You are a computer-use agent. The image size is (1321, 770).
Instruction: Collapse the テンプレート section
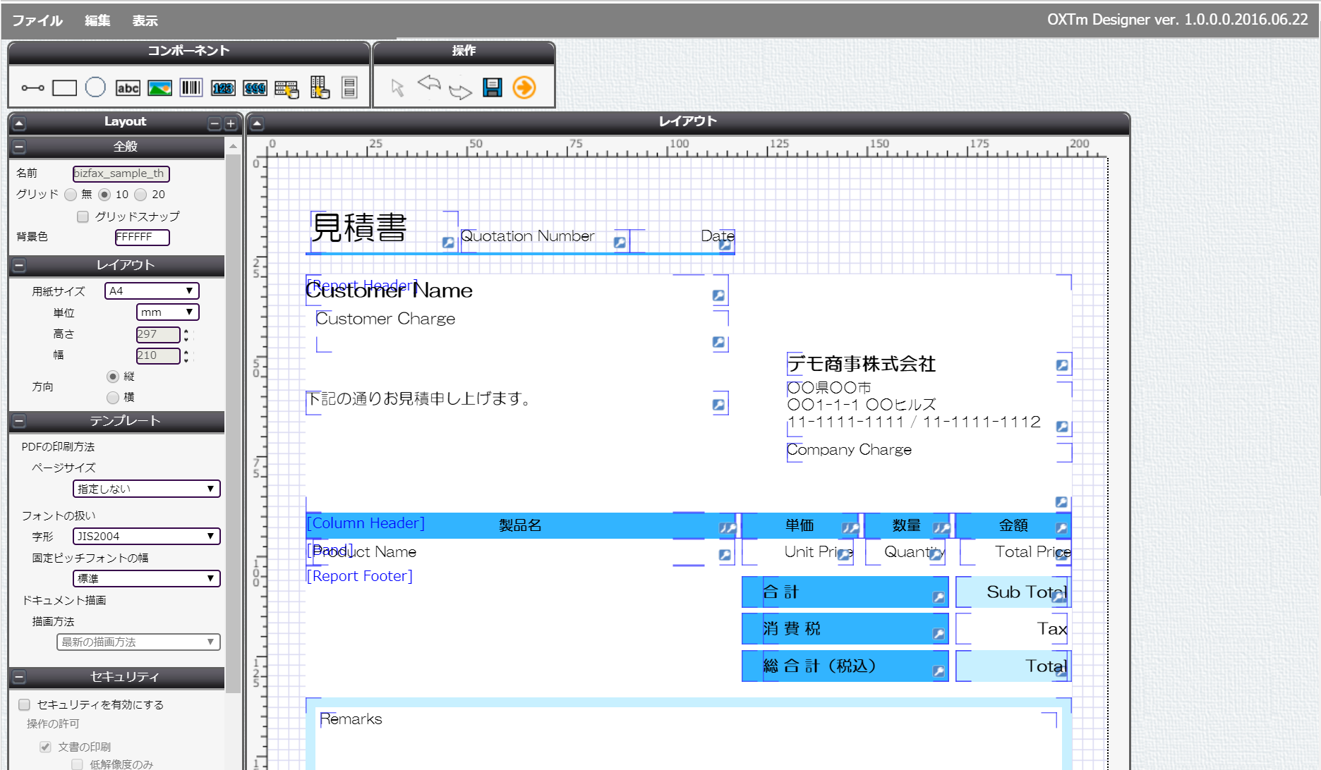pyautogui.click(x=19, y=422)
